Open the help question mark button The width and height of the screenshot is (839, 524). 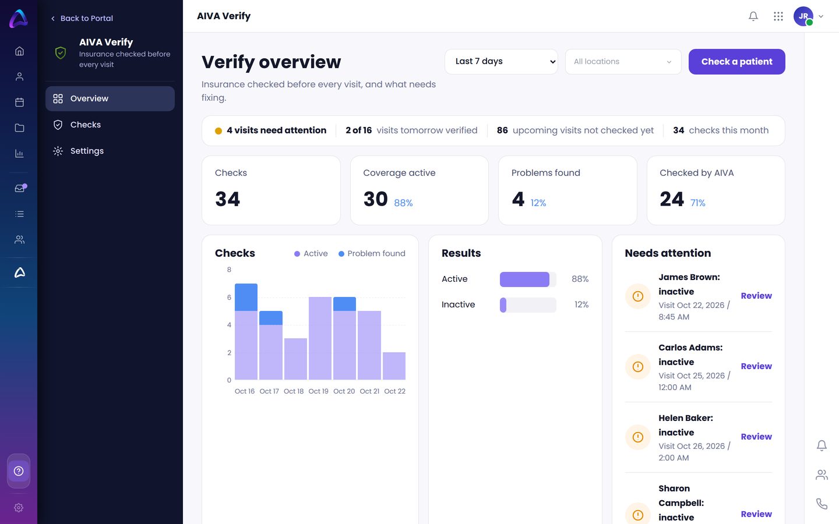click(19, 471)
